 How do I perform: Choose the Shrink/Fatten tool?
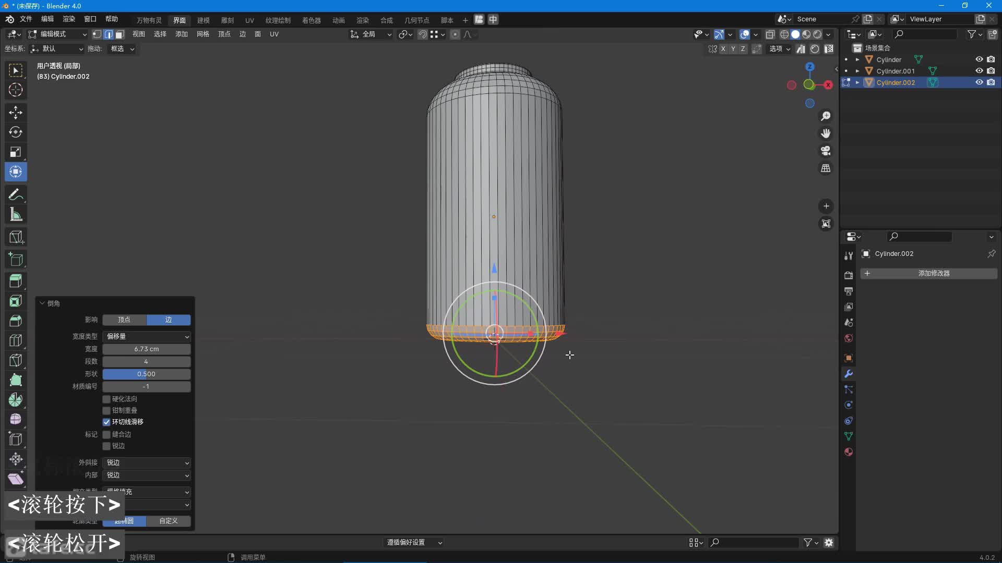[x=16, y=459]
